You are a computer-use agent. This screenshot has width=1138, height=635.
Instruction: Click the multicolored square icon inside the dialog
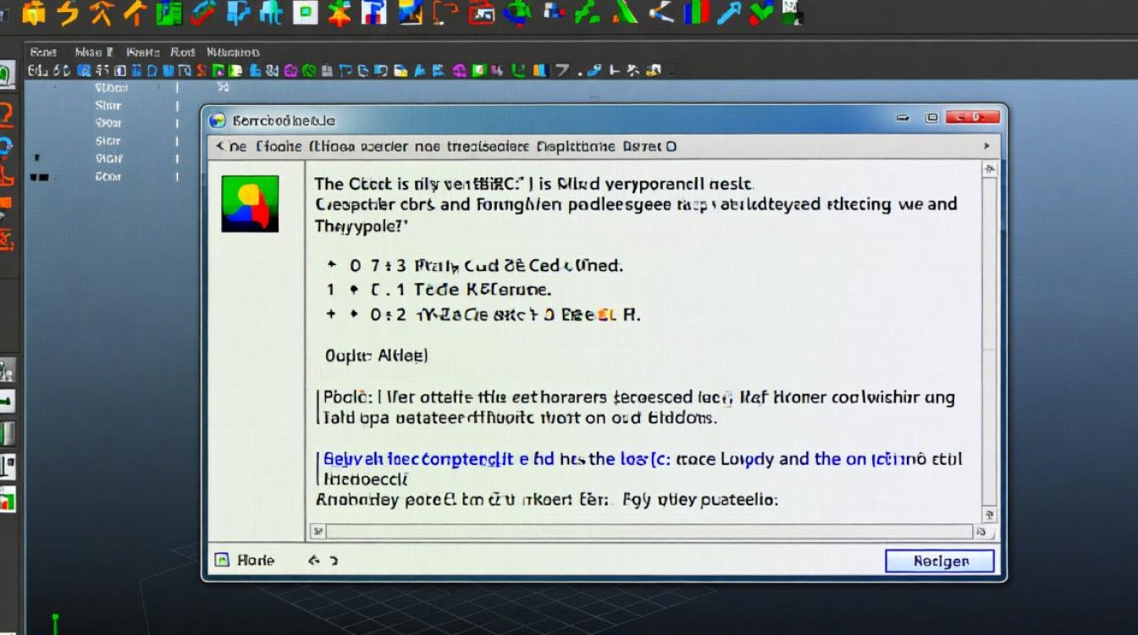pos(250,204)
